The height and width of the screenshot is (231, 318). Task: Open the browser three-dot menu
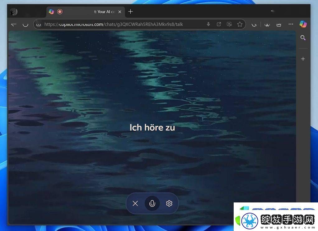[x=291, y=24]
